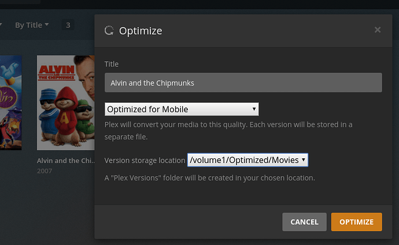Image resolution: width=399 pixels, height=245 pixels.
Task: Open the Optimized for Mobile quality dropdown
Action: pos(182,109)
